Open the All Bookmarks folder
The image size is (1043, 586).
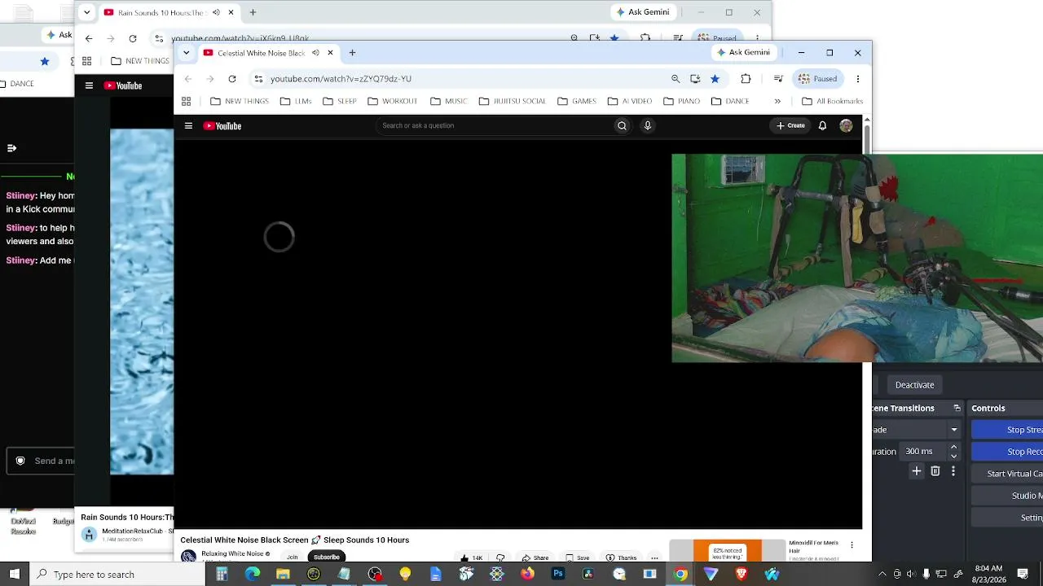(x=832, y=102)
